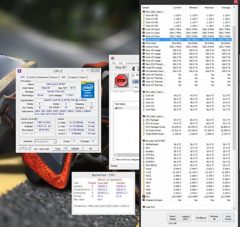Click the Logging Start button
240x227 pixels.
tap(185, 217)
